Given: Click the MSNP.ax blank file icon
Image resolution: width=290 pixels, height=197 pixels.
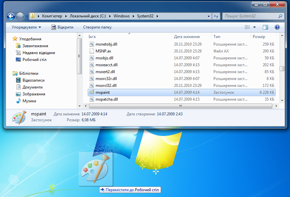Looking at the screenshot, I should point(92,51).
